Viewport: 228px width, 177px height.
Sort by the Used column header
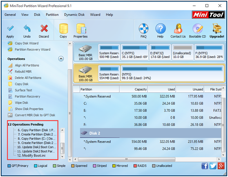(162, 89)
